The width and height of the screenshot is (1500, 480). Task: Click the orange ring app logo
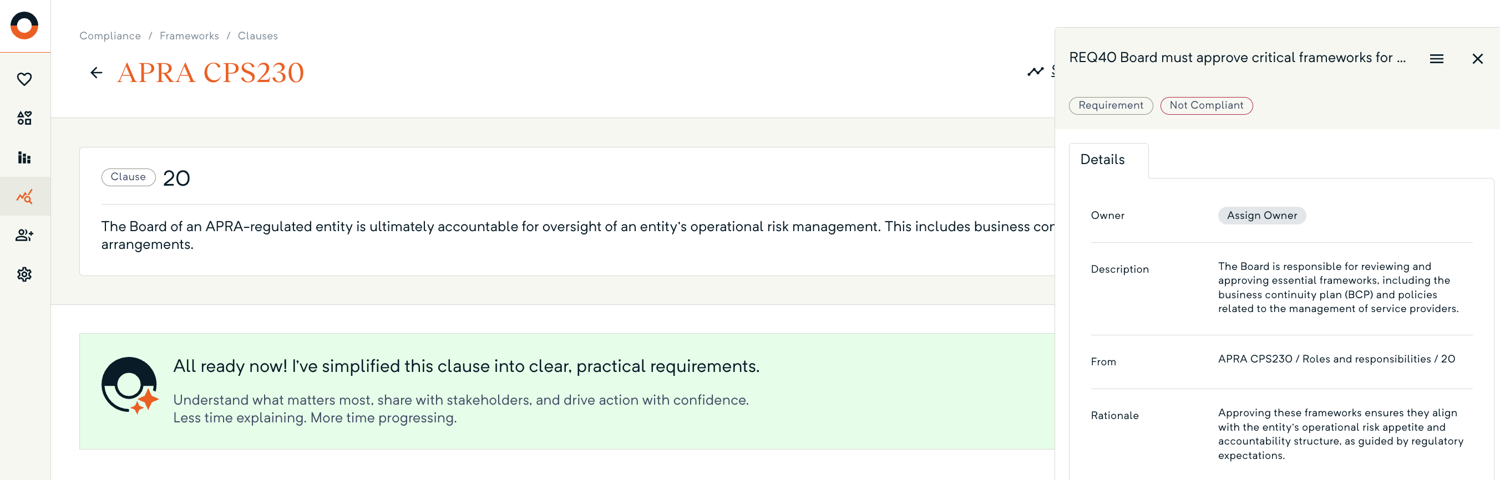[24, 25]
